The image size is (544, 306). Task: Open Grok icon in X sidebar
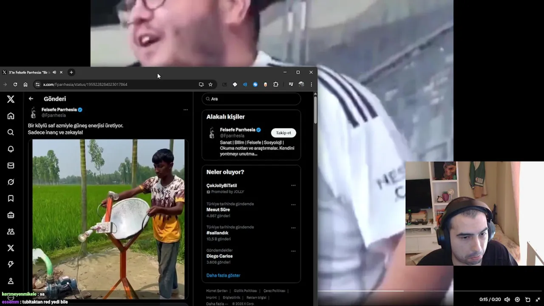[x=11, y=182]
